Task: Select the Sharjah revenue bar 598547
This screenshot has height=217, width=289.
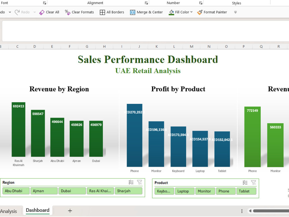Action: click(x=38, y=133)
